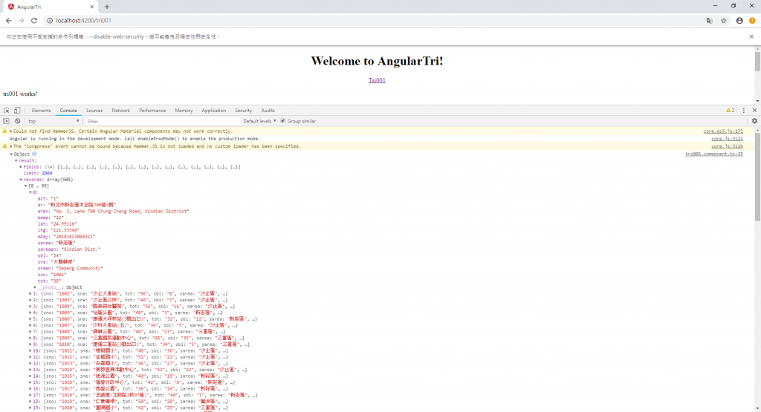The width and height of the screenshot is (761, 412).
Task: Expand record 5 with sno 1006
Action: click(30, 319)
